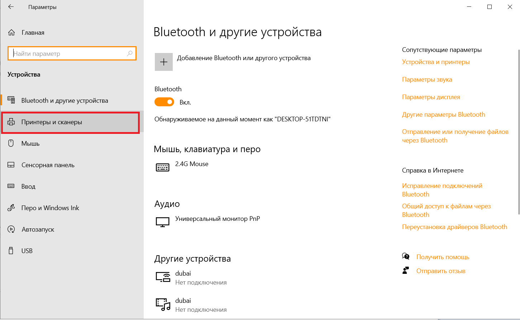Open the USB settings section
520x320 pixels.
click(27, 251)
